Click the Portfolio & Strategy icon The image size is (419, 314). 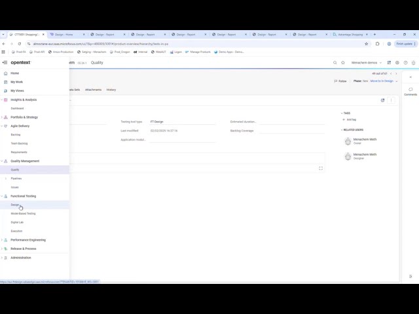6,117
